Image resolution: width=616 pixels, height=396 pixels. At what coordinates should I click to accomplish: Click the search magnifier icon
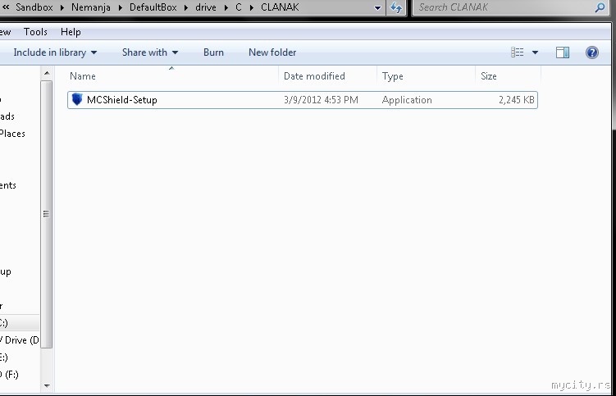tap(600, 7)
